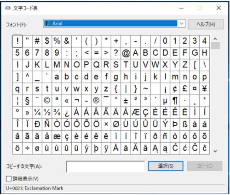Click the ヘルプ(H) help button
230x195 pixels.
coord(206,24)
